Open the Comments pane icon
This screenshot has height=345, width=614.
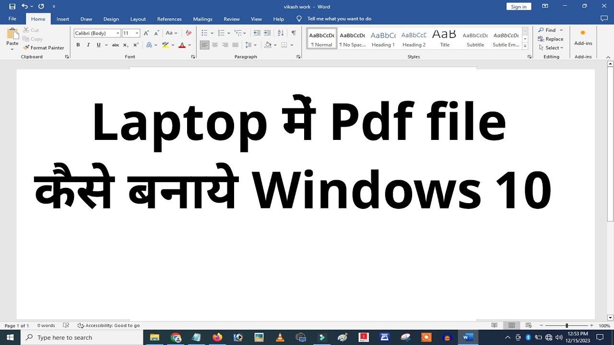pos(604,19)
